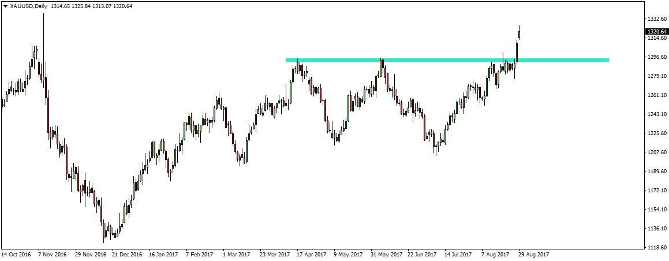669x261 pixels.
Task: Click the 1172.10 price axis label
Action: [657, 190]
